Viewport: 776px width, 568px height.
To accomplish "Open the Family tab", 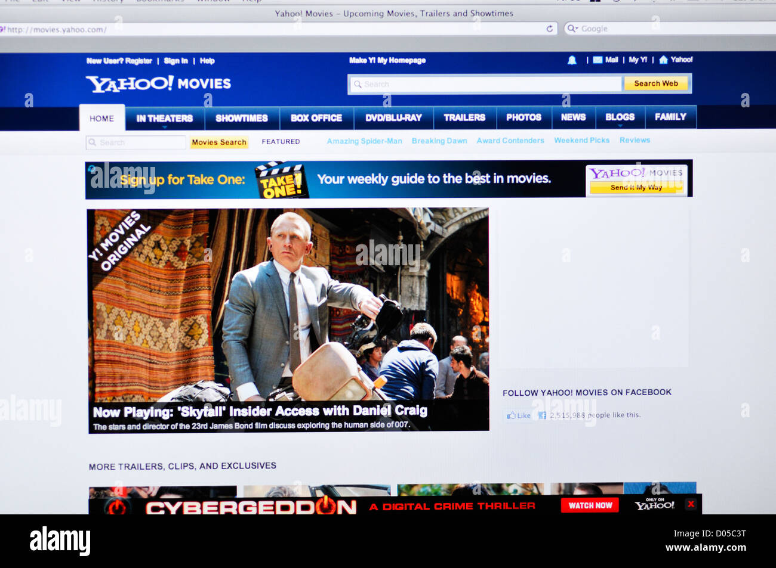I will [670, 117].
